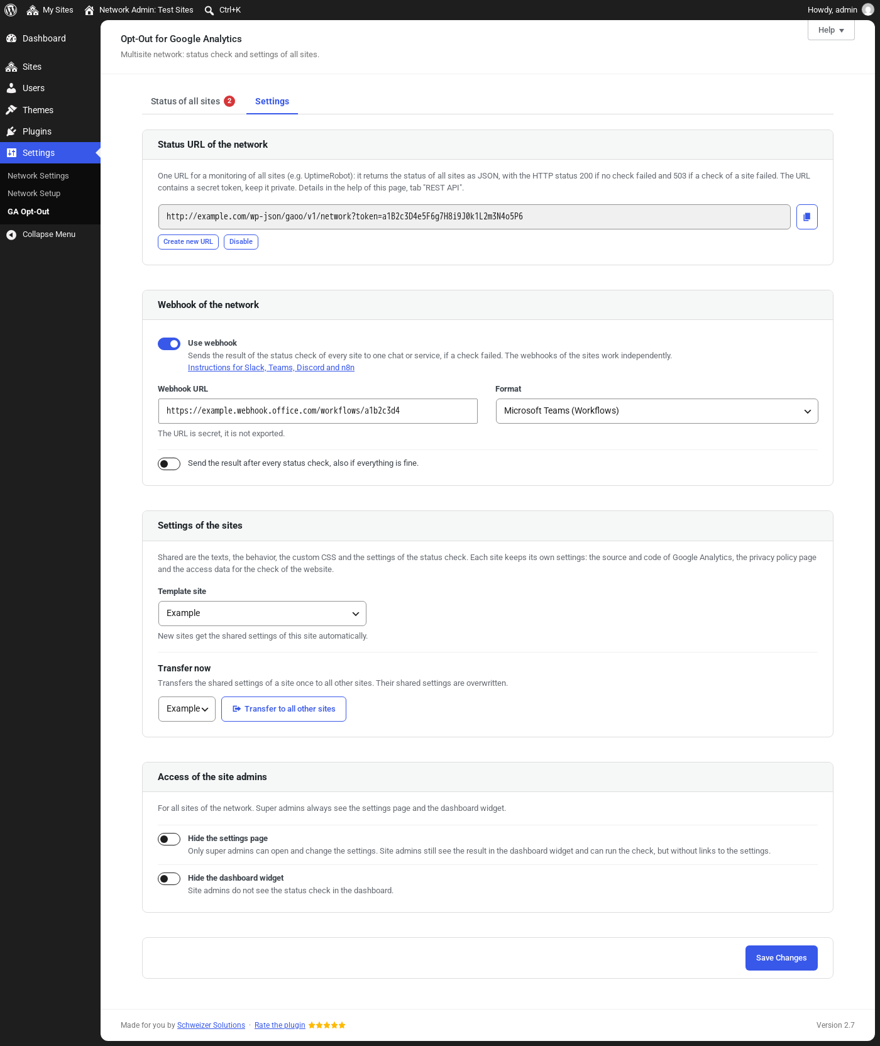880x1046 pixels.
Task: Click the Webhook URL input field
Action: click(x=318, y=411)
